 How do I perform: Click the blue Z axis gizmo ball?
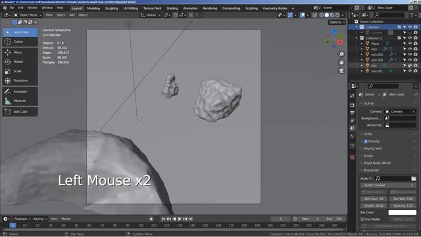click(334, 32)
